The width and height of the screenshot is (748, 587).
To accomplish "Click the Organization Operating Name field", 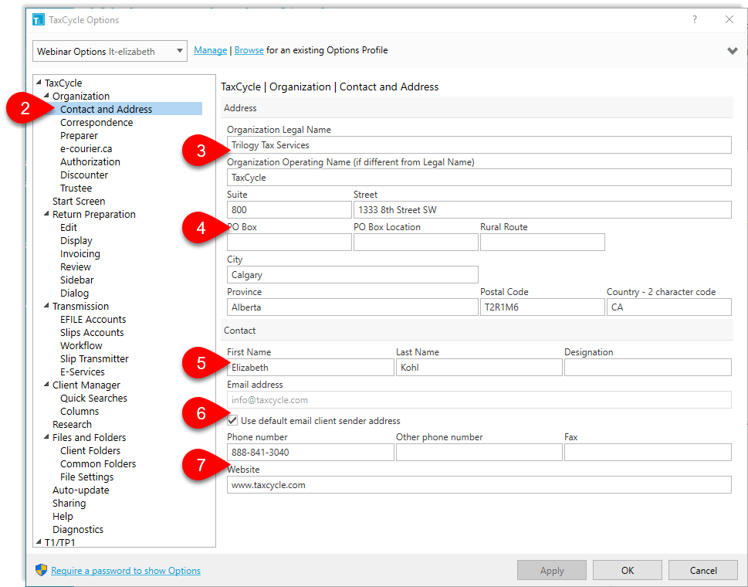I will click(479, 178).
